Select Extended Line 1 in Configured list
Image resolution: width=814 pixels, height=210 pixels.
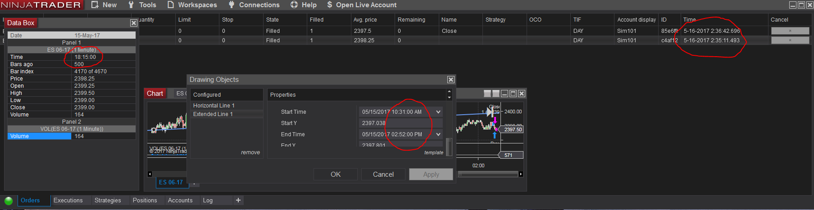pos(213,114)
